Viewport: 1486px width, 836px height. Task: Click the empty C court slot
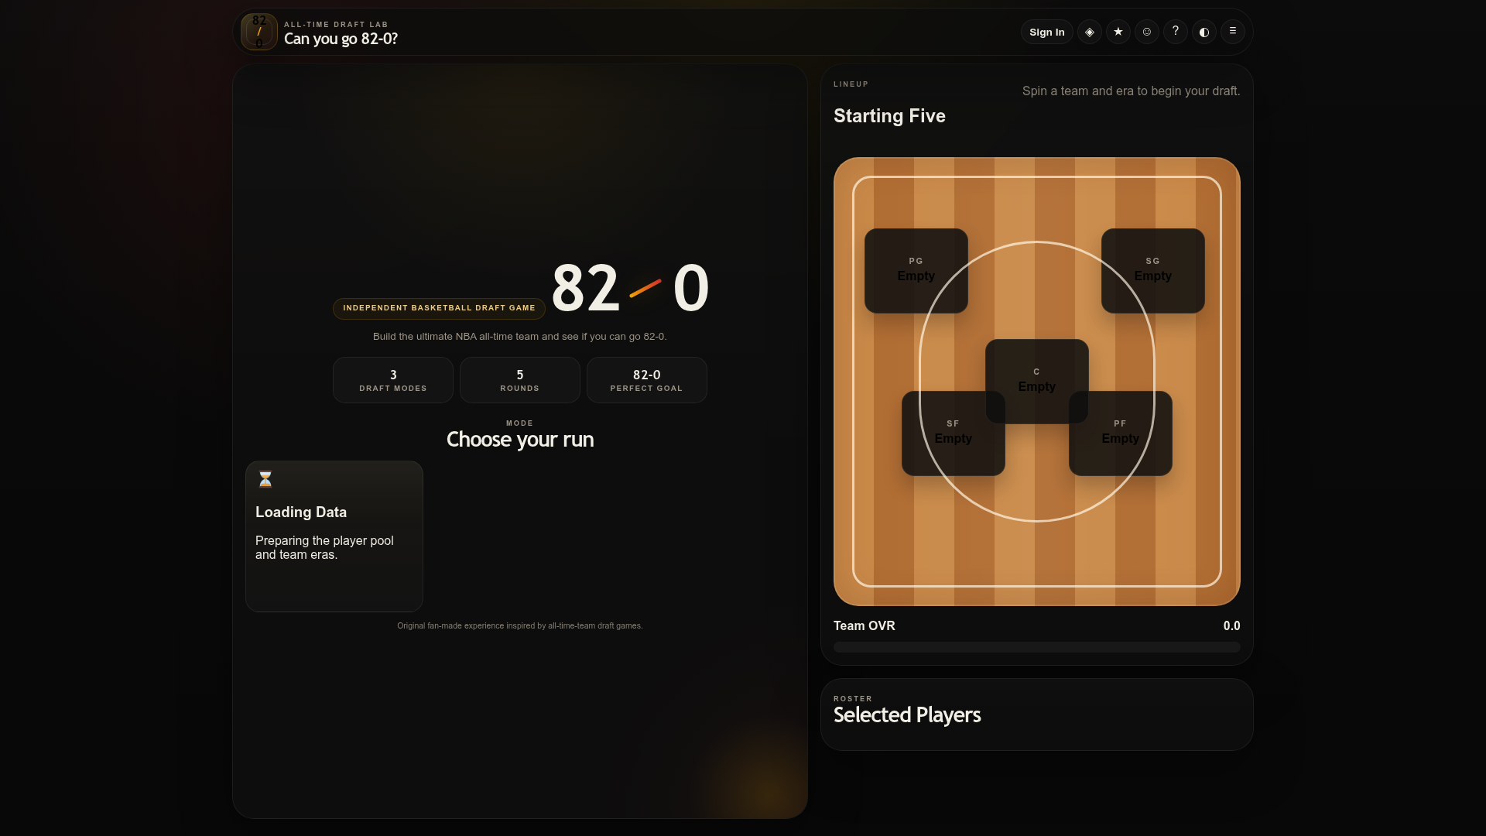1037,381
